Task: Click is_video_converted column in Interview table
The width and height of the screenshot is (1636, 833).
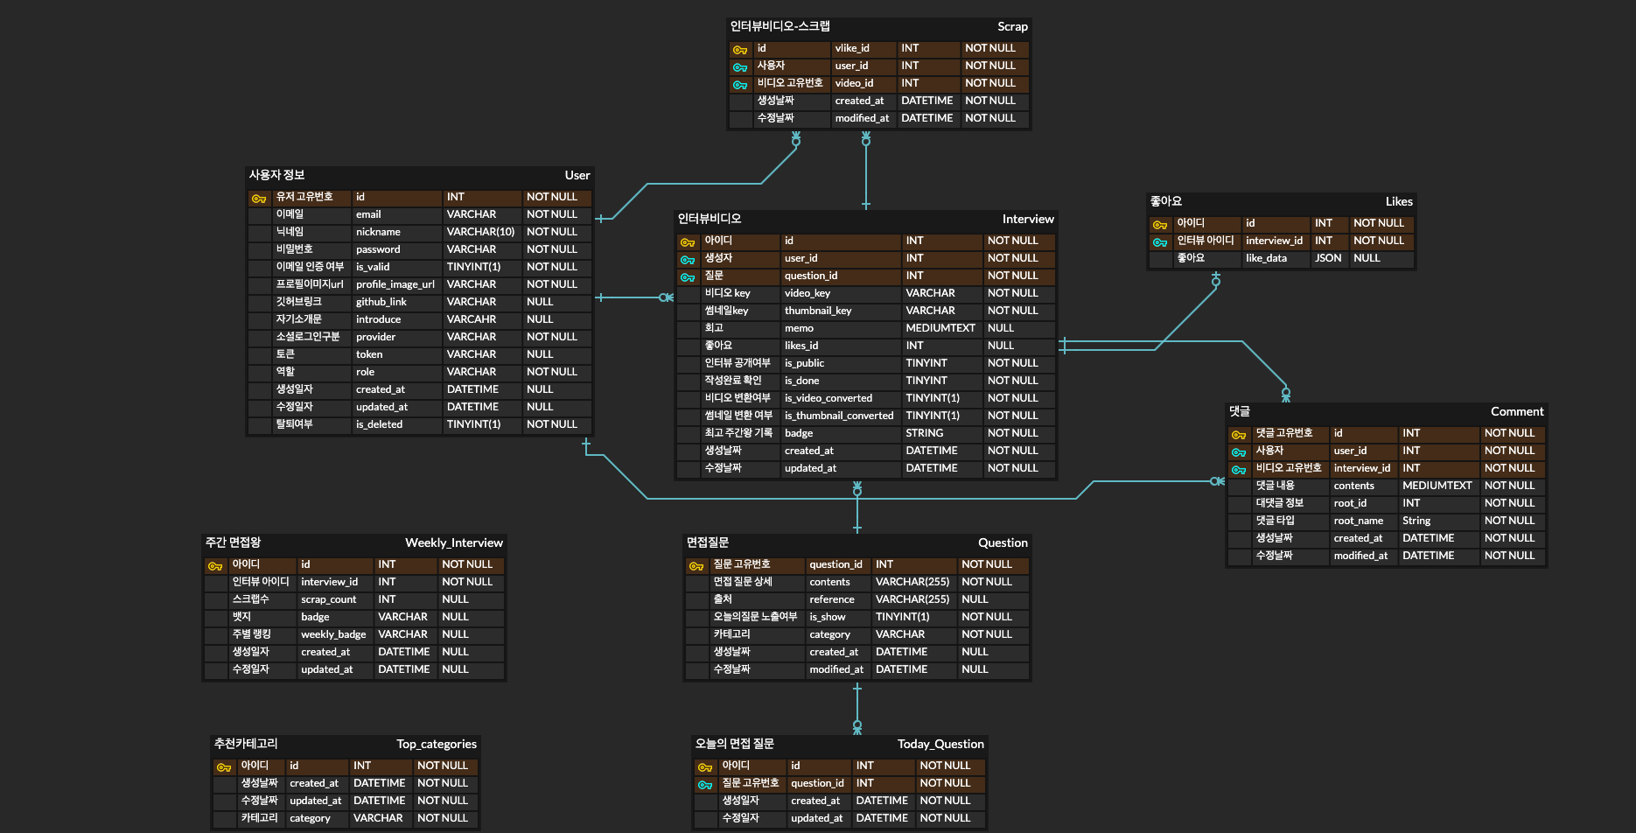Action: (x=828, y=398)
